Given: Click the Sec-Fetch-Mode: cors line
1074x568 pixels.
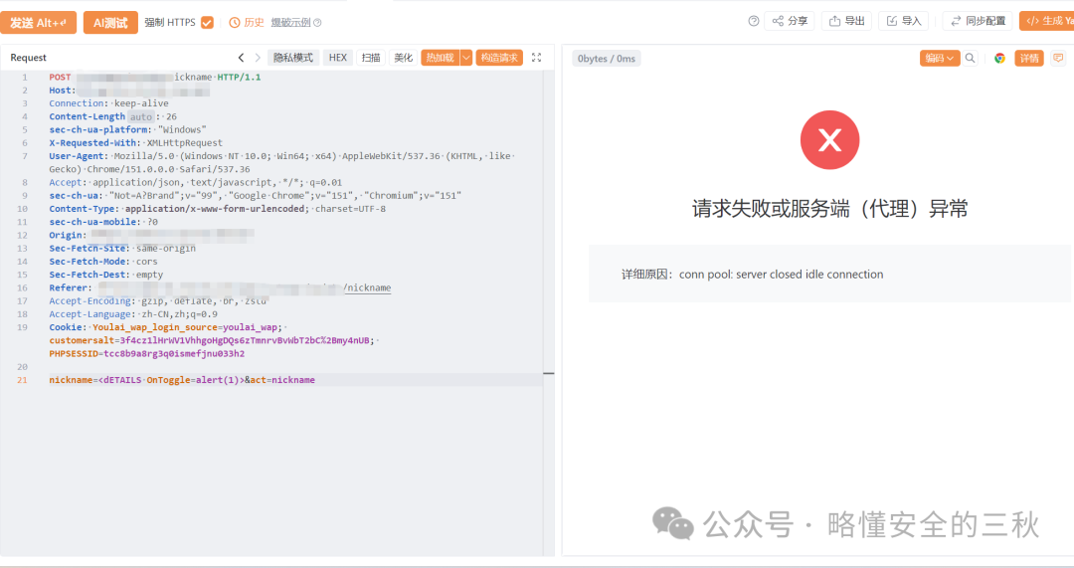Looking at the screenshot, I should [102, 261].
